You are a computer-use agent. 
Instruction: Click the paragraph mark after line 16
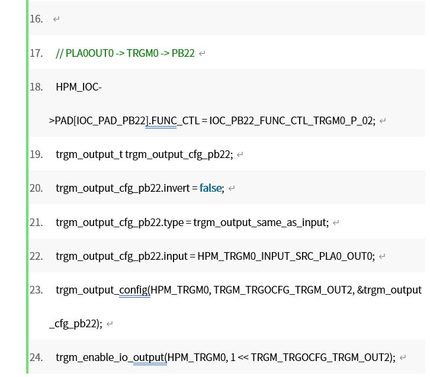[56, 19]
